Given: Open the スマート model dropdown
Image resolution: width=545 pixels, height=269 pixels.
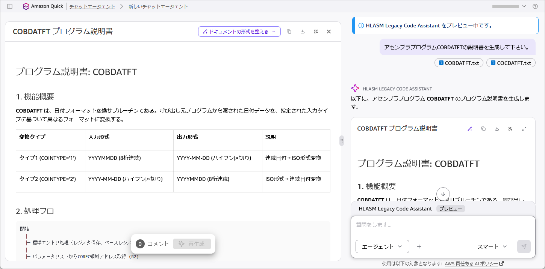Looking at the screenshot, I should coord(492,246).
